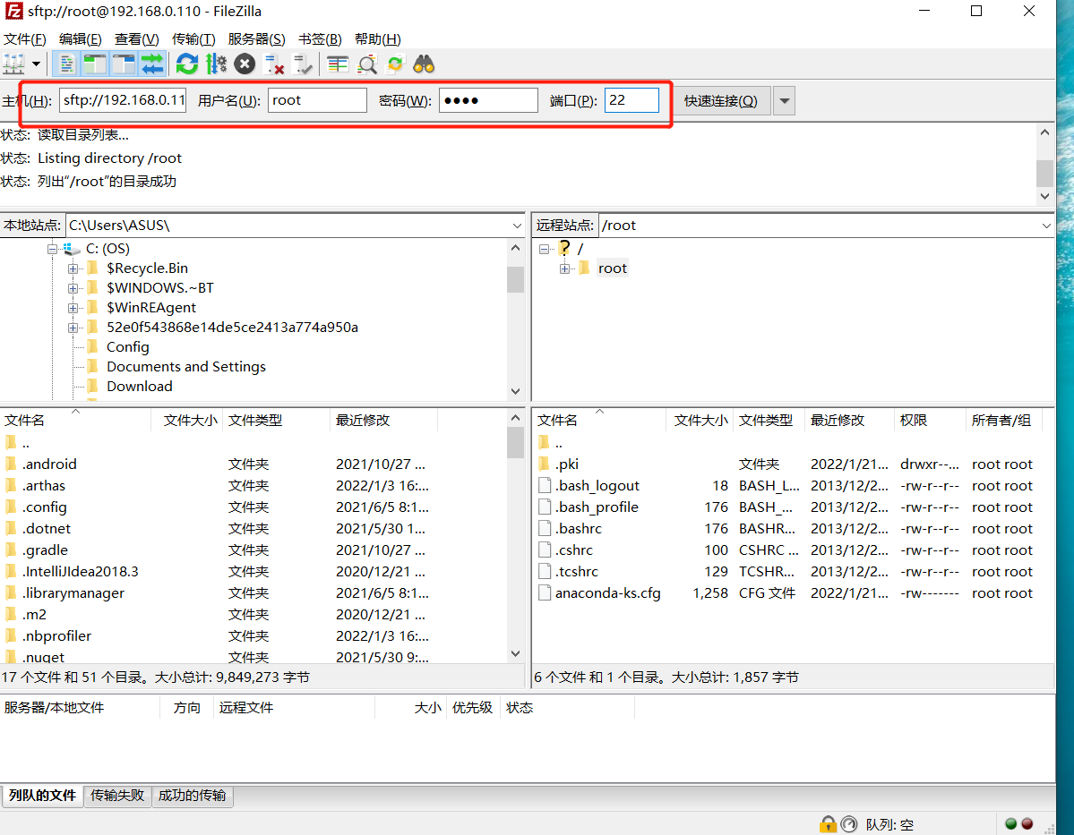Search for files with binoculars icon
Image resolution: width=1074 pixels, height=835 pixels.
(424, 64)
